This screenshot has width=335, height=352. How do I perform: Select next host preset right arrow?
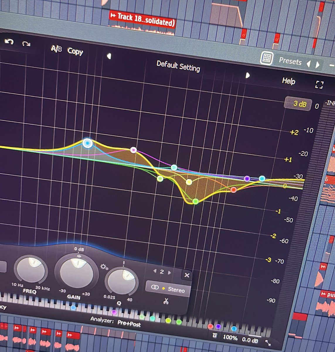point(317,65)
